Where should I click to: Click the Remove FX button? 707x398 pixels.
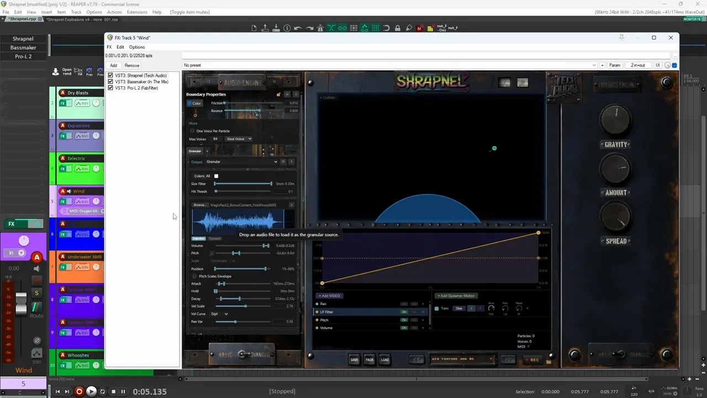click(132, 65)
